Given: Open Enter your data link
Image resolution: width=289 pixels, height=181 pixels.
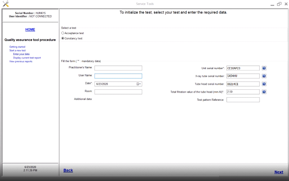Looking at the screenshot, I should pyautogui.click(x=21, y=54).
